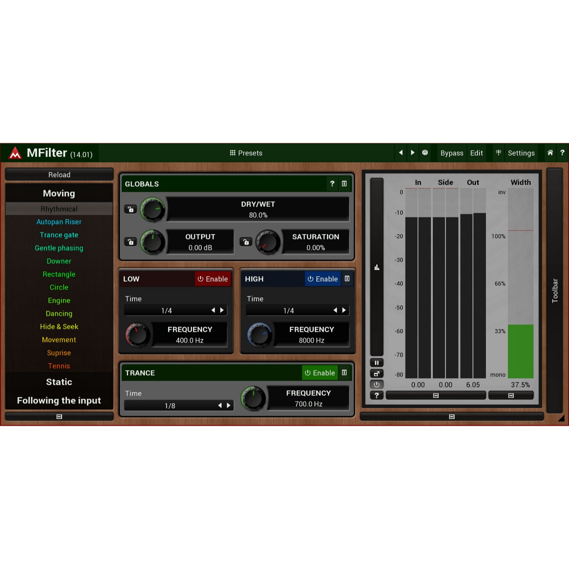Step Low Time to the next value

coord(222,310)
